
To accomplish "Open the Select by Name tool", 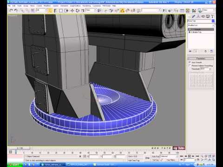I will [x=55, y=11].
